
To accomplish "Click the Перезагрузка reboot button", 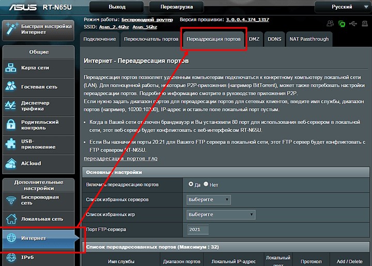I will click(177, 7).
